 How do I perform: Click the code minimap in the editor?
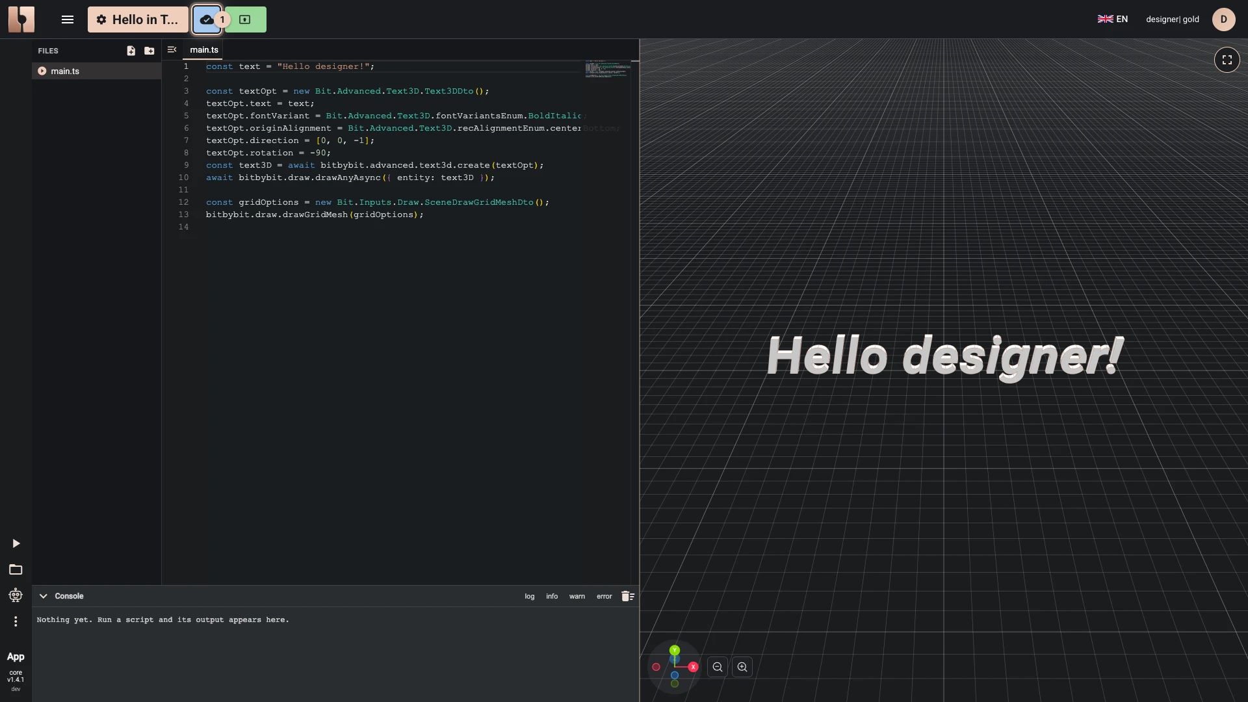pyautogui.click(x=607, y=69)
